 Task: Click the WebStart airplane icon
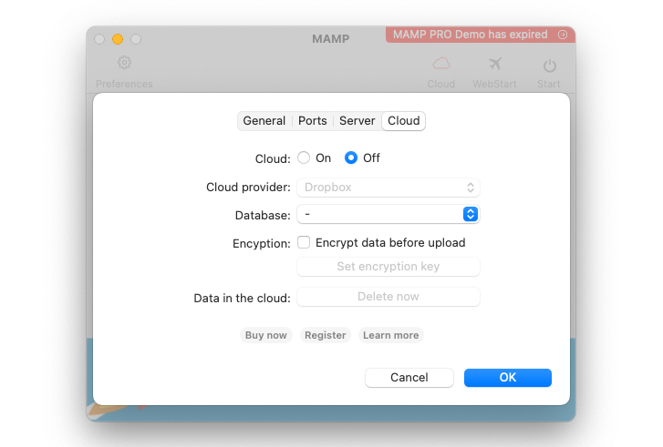tap(495, 64)
